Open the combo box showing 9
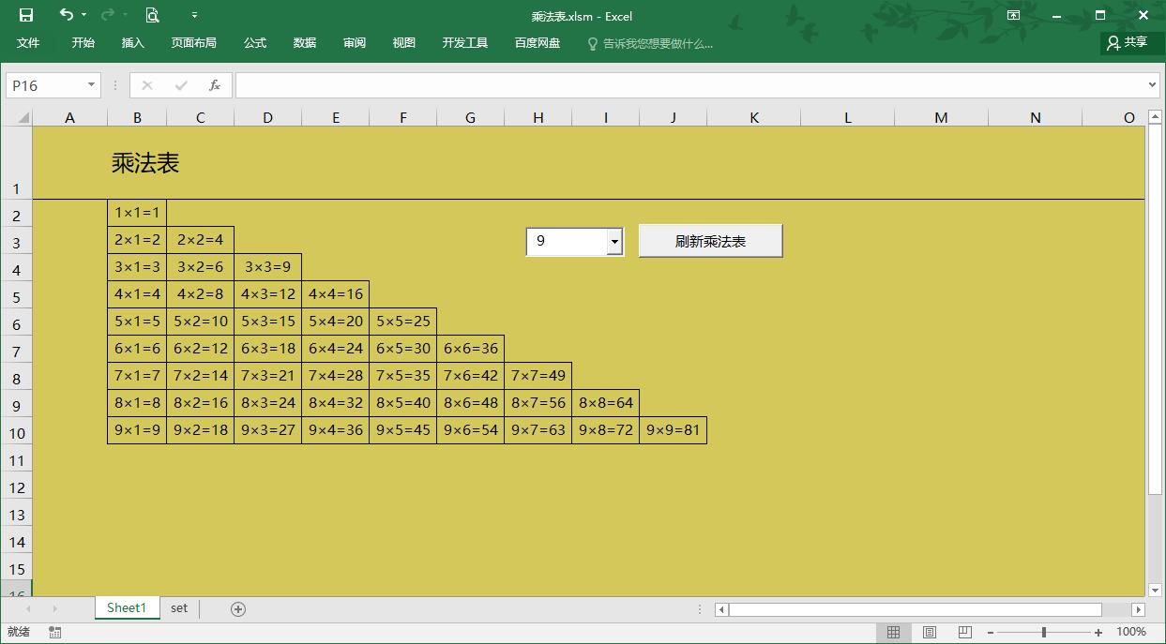Screen dimensions: 1166x644 tap(614, 242)
